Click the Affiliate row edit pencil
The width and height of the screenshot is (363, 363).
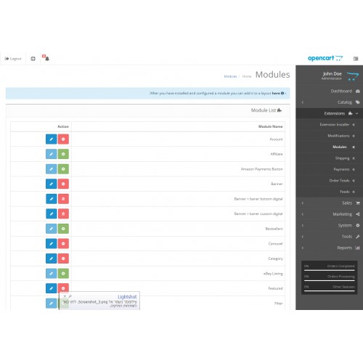click(x=51, y=154)
